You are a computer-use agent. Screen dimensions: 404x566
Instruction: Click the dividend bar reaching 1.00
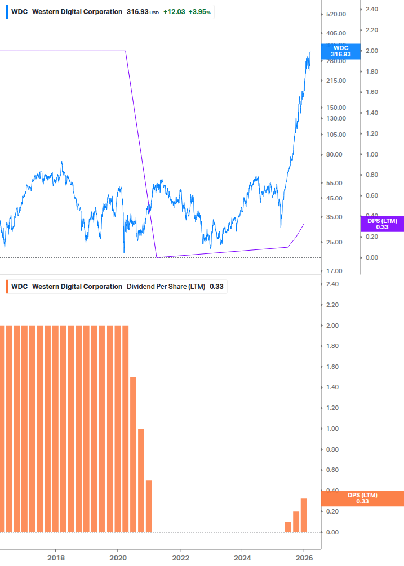[x=141, y=480]
